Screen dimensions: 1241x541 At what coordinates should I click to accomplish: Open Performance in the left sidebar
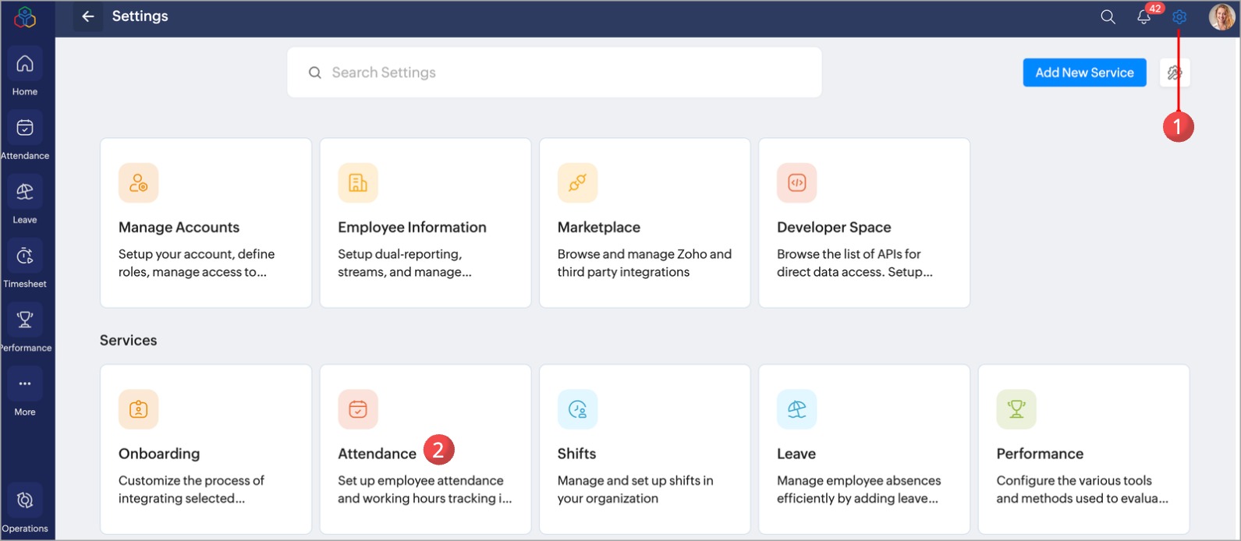(x=25, y=328)
